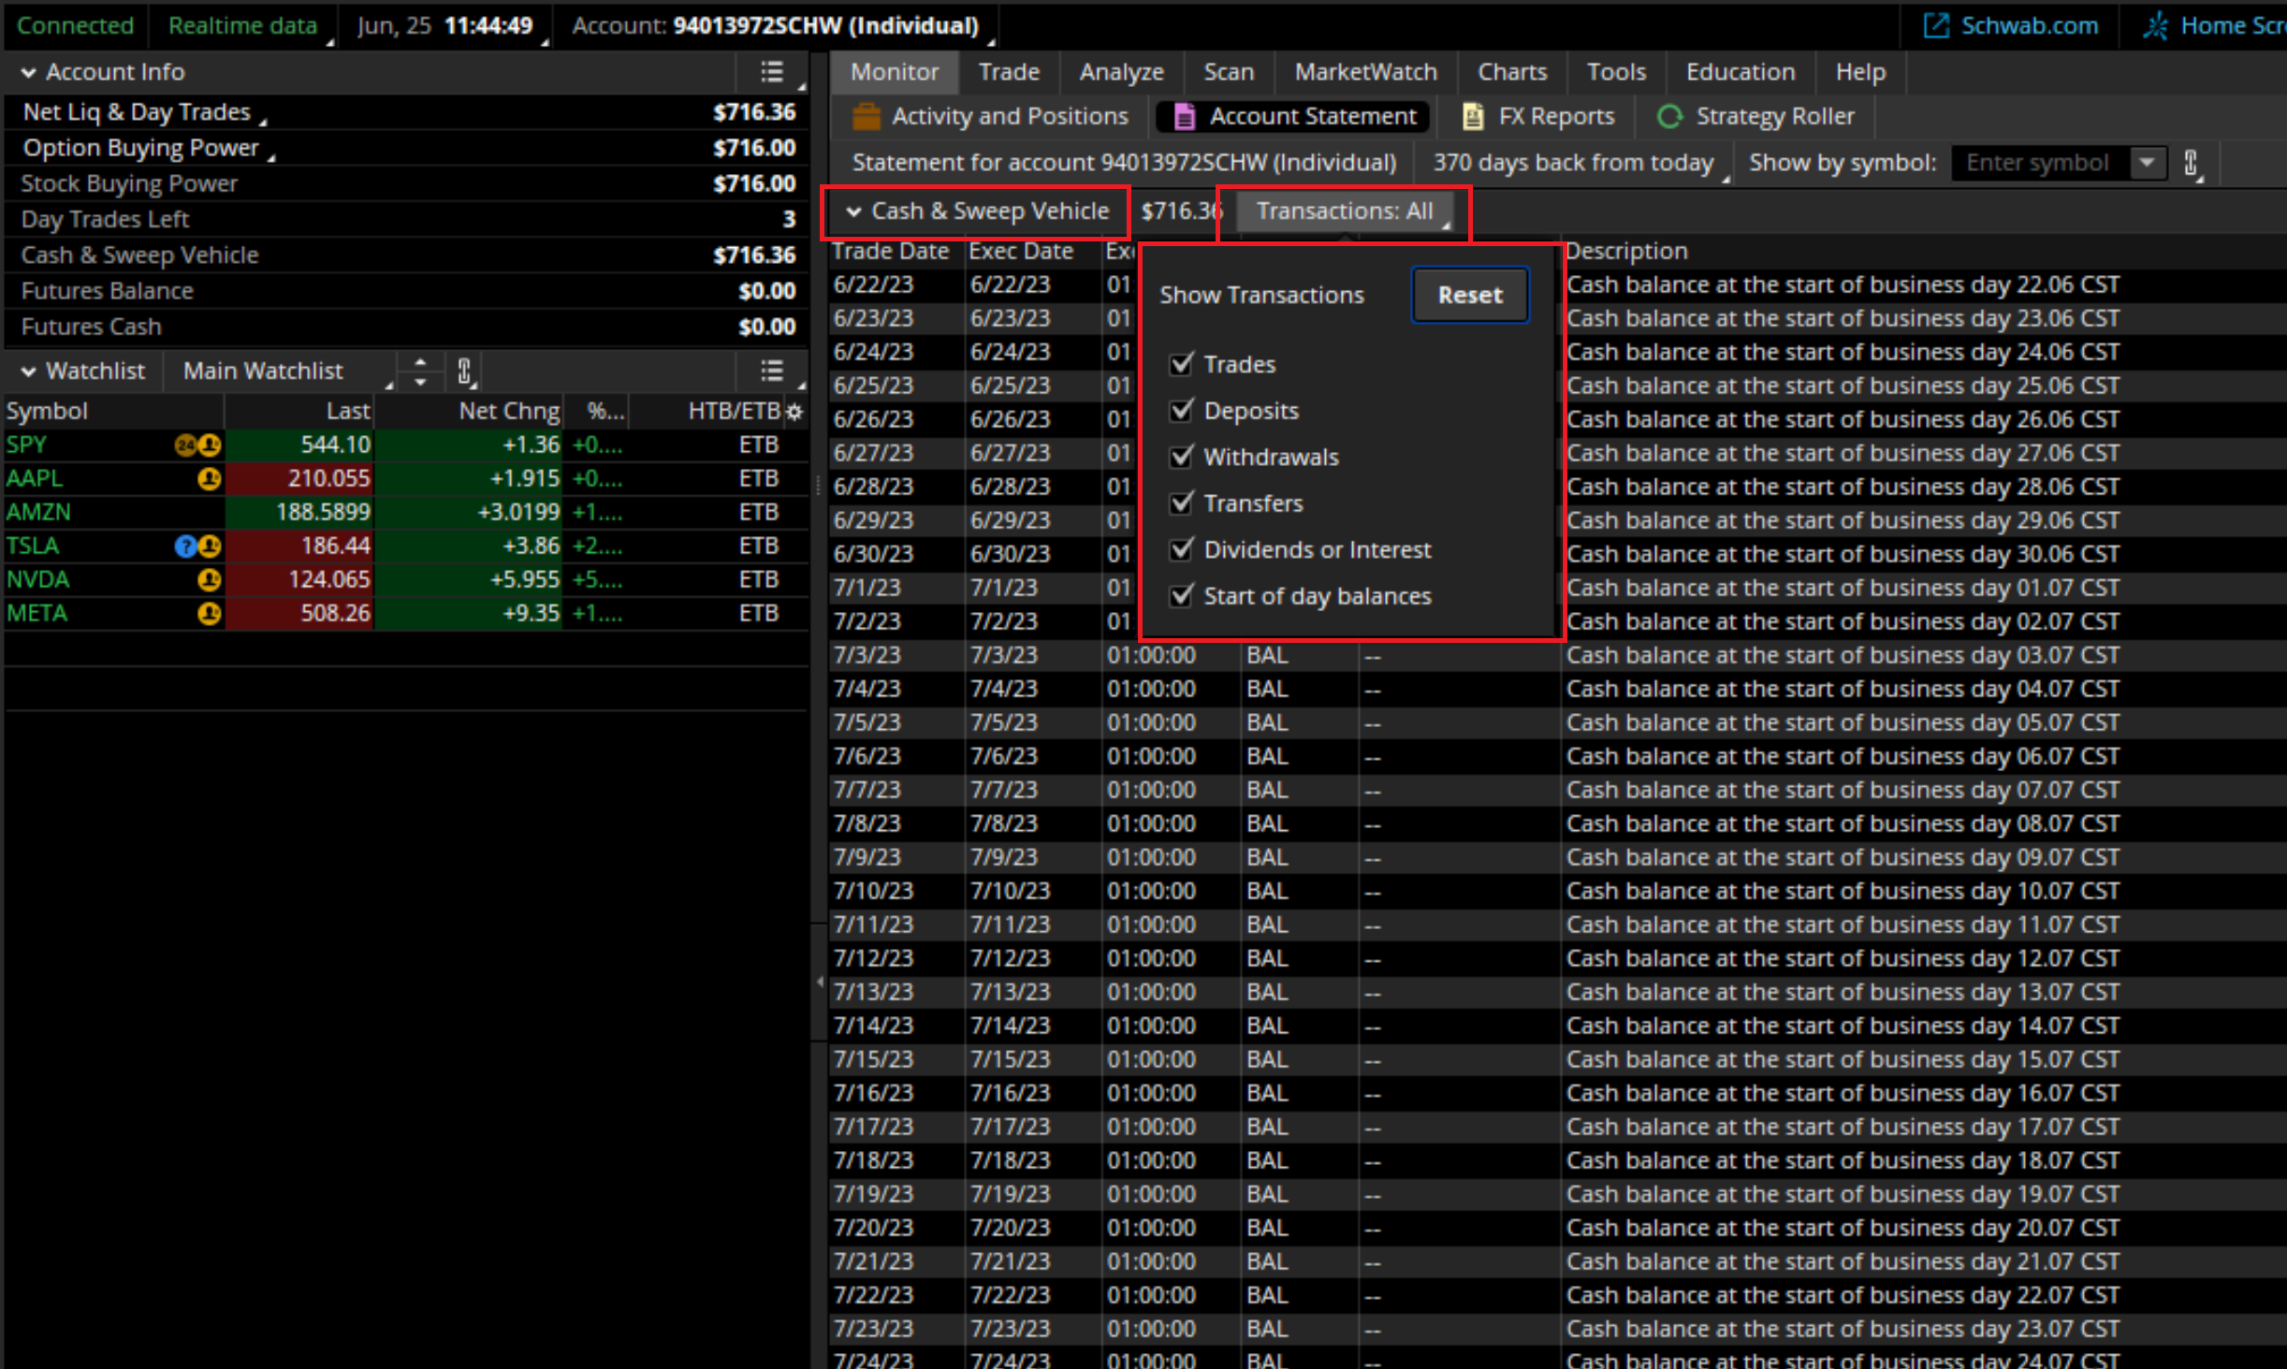Open the Account Info list menu icon
Screen dimensions: 2287x1369
(772, 72)
